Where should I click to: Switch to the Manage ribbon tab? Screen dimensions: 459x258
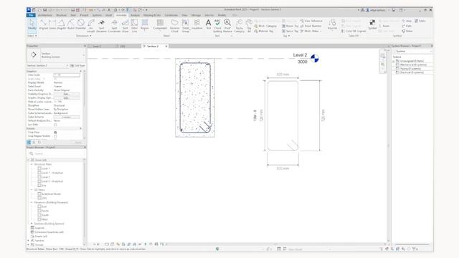tap(196, 15)
